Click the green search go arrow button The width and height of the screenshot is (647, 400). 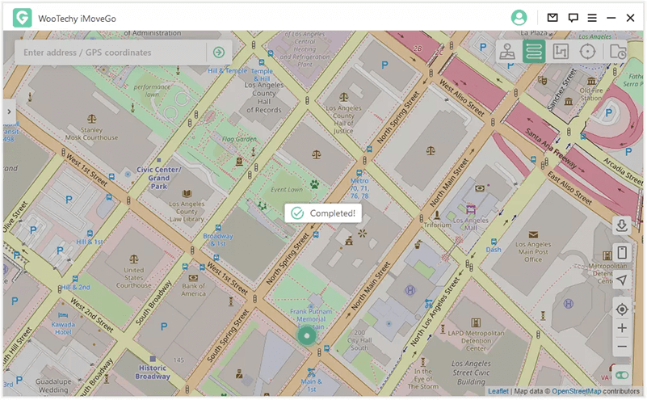click(218, 53)
